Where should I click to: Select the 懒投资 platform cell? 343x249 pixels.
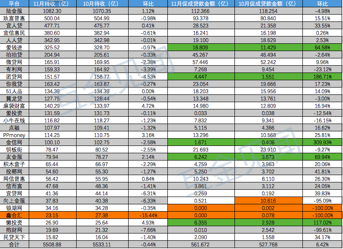point(14,223)
